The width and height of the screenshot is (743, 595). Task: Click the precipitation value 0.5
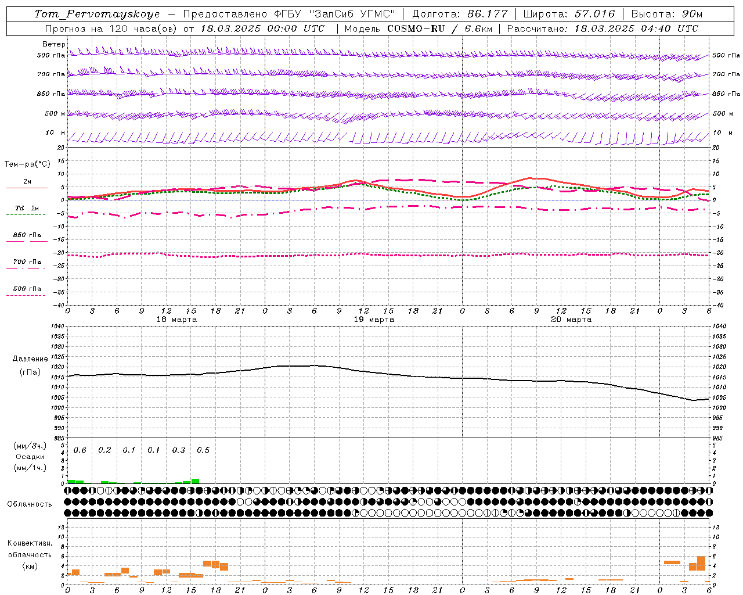point(203,450)
